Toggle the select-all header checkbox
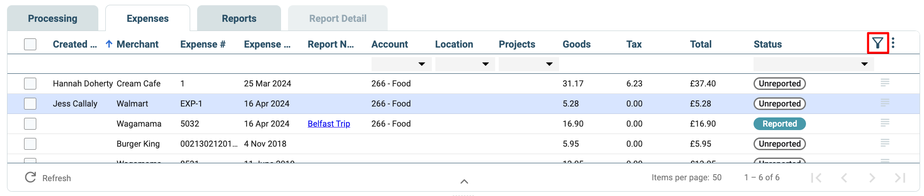Screen dimensions: 924x196 (x=30, y=44)
